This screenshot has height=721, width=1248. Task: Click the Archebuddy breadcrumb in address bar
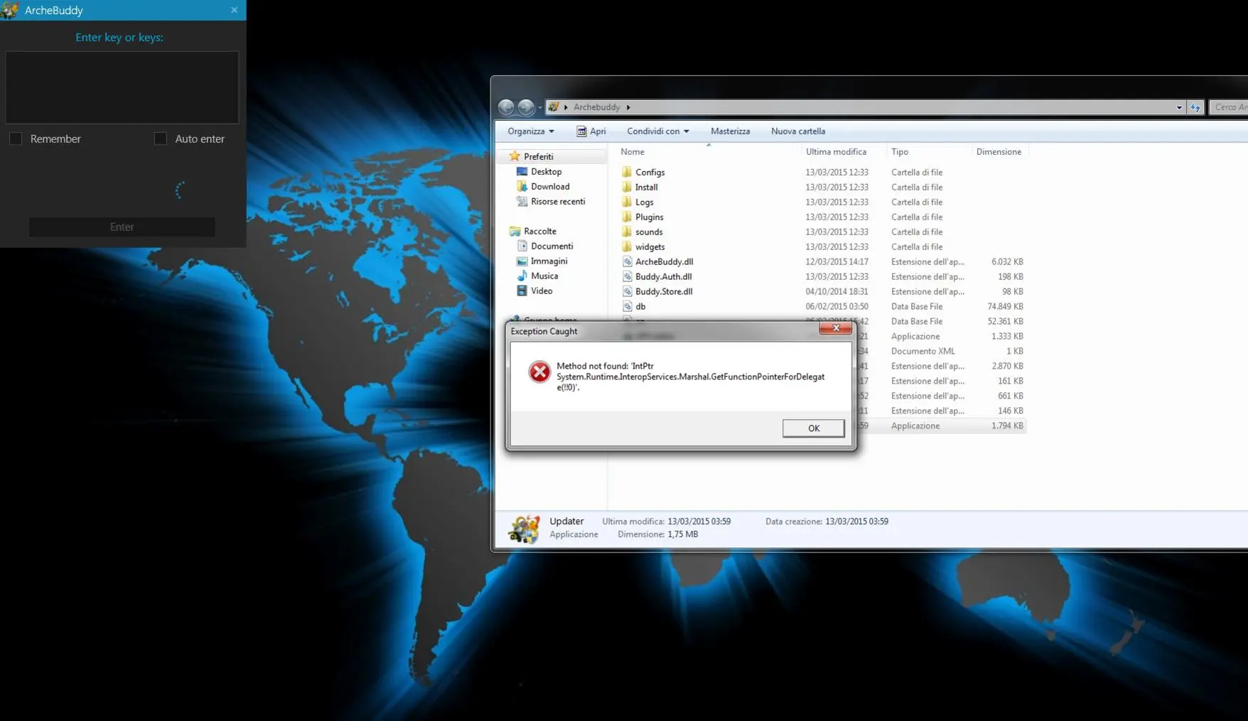597,107
